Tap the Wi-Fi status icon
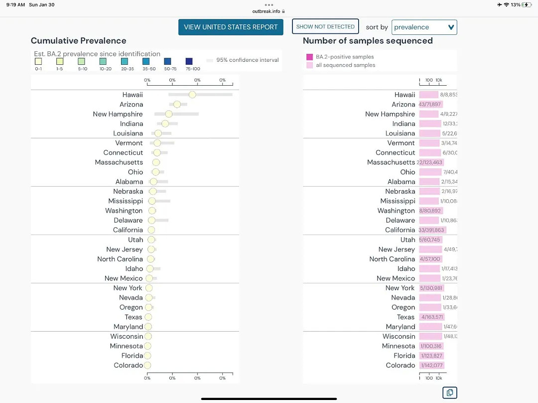538x403 pixels. (506, 5)
